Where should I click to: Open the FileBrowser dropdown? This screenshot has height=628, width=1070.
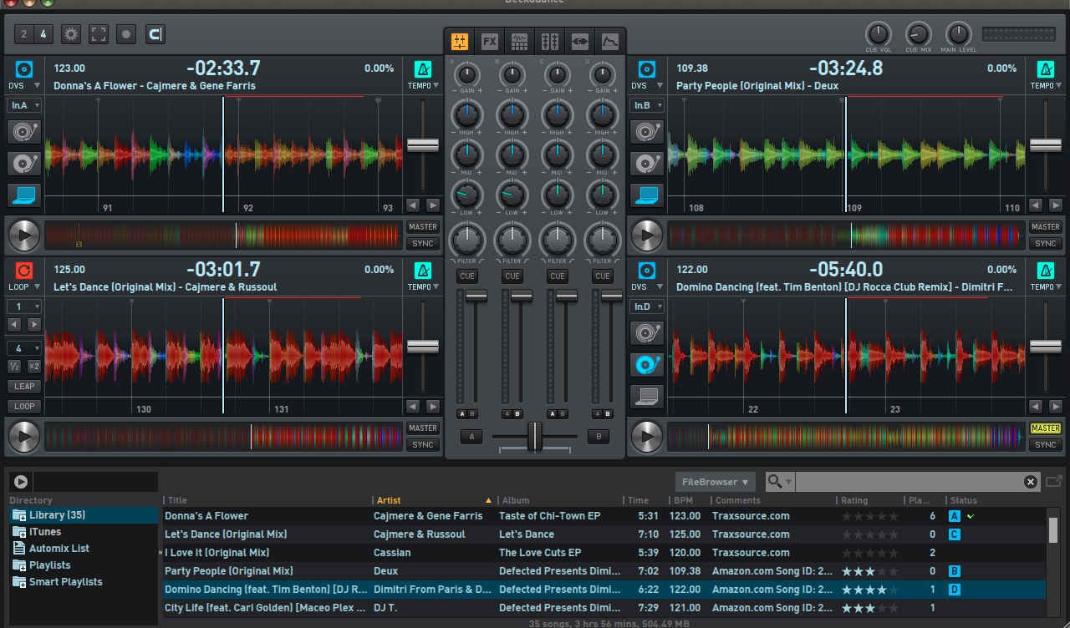pyautogui.click(x=715, y=482)
